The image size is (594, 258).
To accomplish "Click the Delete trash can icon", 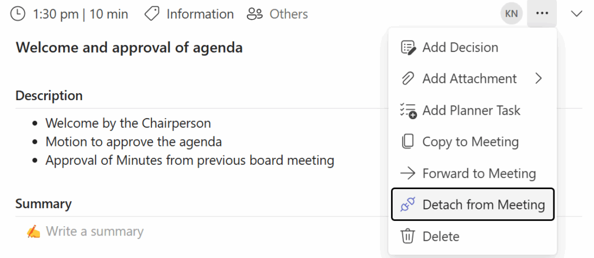I will click(x=408, y=236).
